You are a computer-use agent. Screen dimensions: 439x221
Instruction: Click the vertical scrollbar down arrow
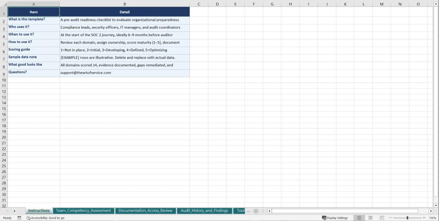(436, 205)
